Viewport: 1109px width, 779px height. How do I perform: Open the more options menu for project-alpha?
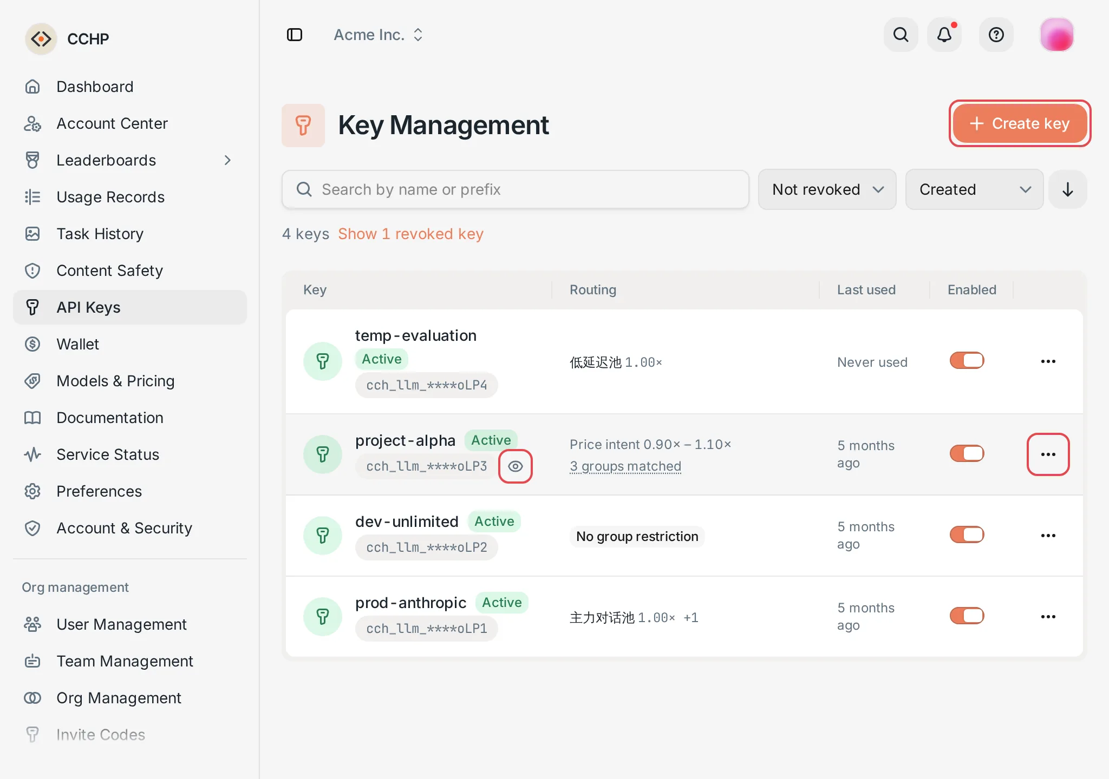point(1048,454)
